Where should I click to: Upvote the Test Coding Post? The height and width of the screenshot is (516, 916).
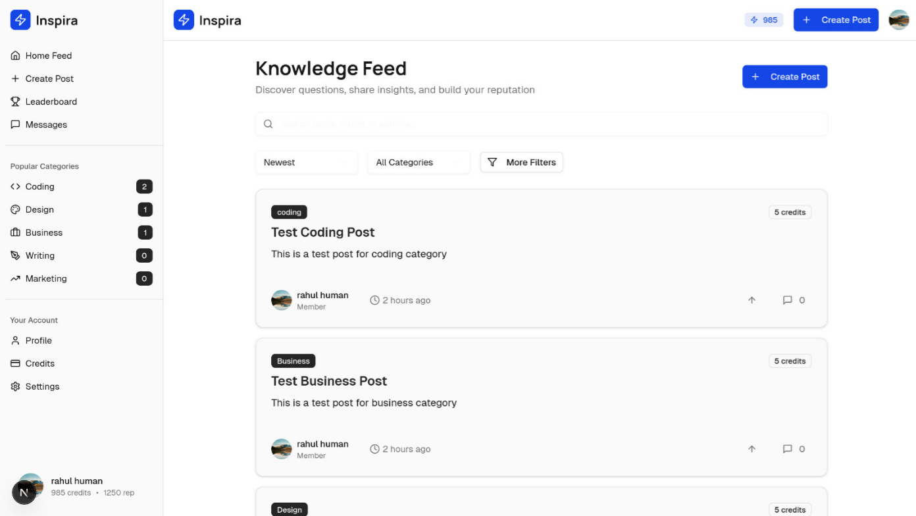751,300
